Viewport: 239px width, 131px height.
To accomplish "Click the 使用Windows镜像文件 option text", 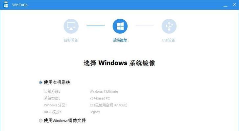I will 65,121.
